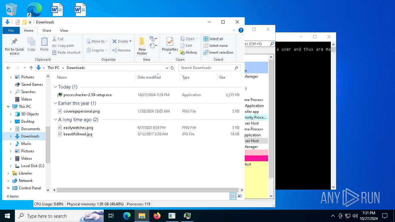Click This PC in the address breadcrumb
This screenshot has width=395, height=222.
coord(53,68)
